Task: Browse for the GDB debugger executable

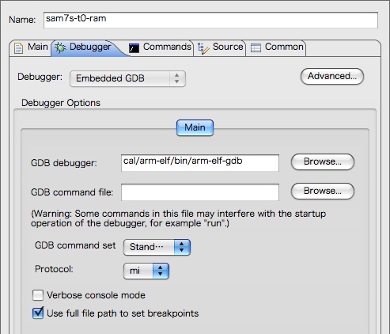Action: (x=323, y=161)
